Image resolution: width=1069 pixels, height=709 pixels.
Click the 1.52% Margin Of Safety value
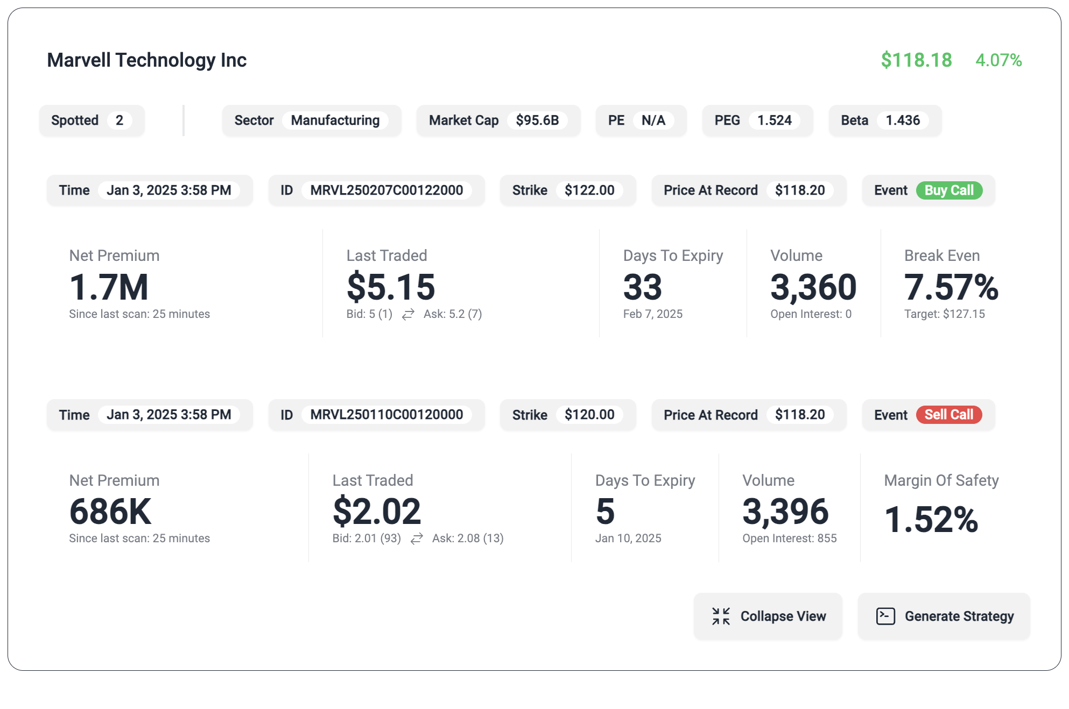931,520
